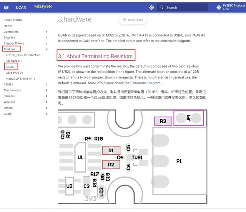Click the TVS1 component label

(137, 157)
